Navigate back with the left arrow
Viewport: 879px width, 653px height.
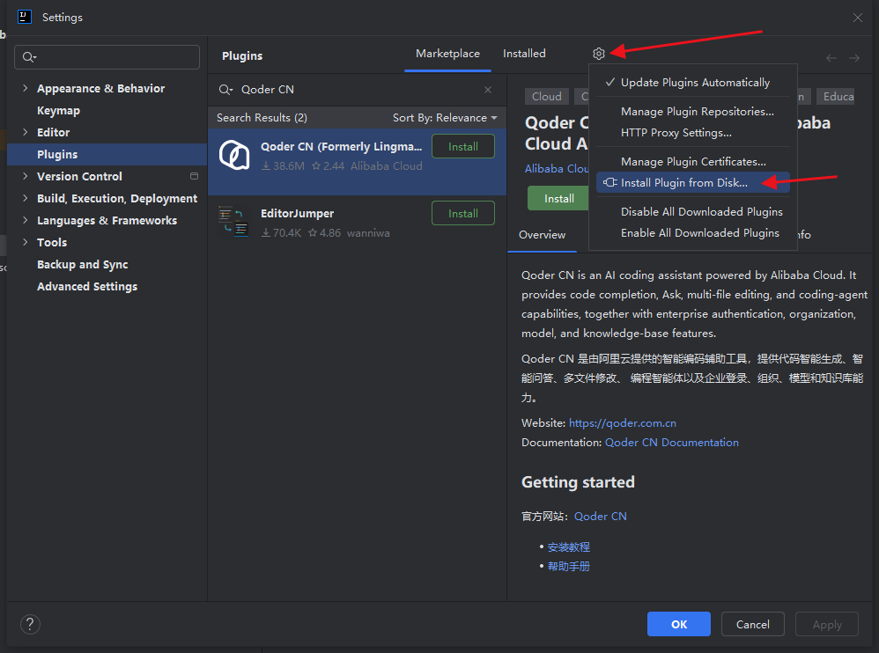(x=831, y=58)
